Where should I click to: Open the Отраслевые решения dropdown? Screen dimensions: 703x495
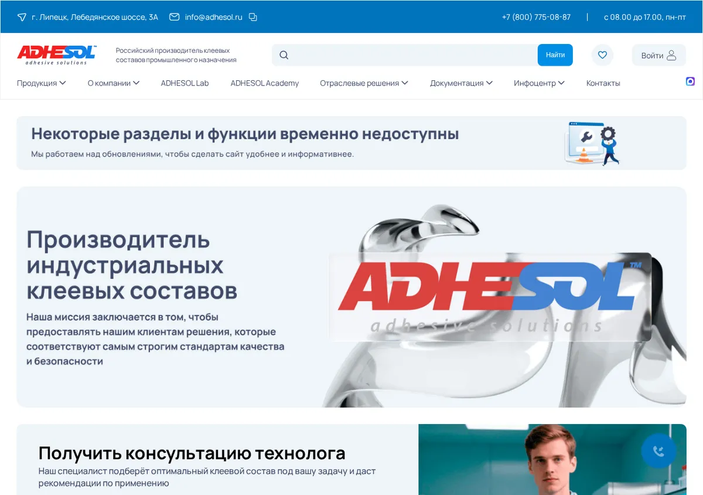(364, 83)
